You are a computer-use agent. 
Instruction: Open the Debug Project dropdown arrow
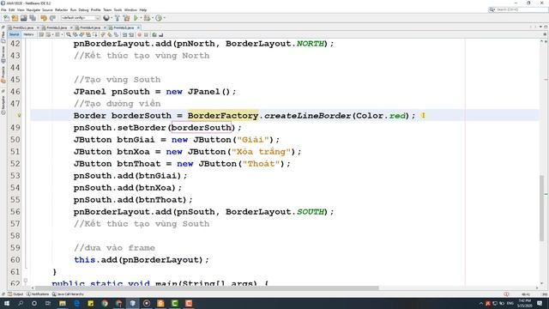click(153, 18)
